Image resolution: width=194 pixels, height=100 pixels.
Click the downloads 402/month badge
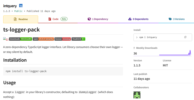click(x=20, y=39)
